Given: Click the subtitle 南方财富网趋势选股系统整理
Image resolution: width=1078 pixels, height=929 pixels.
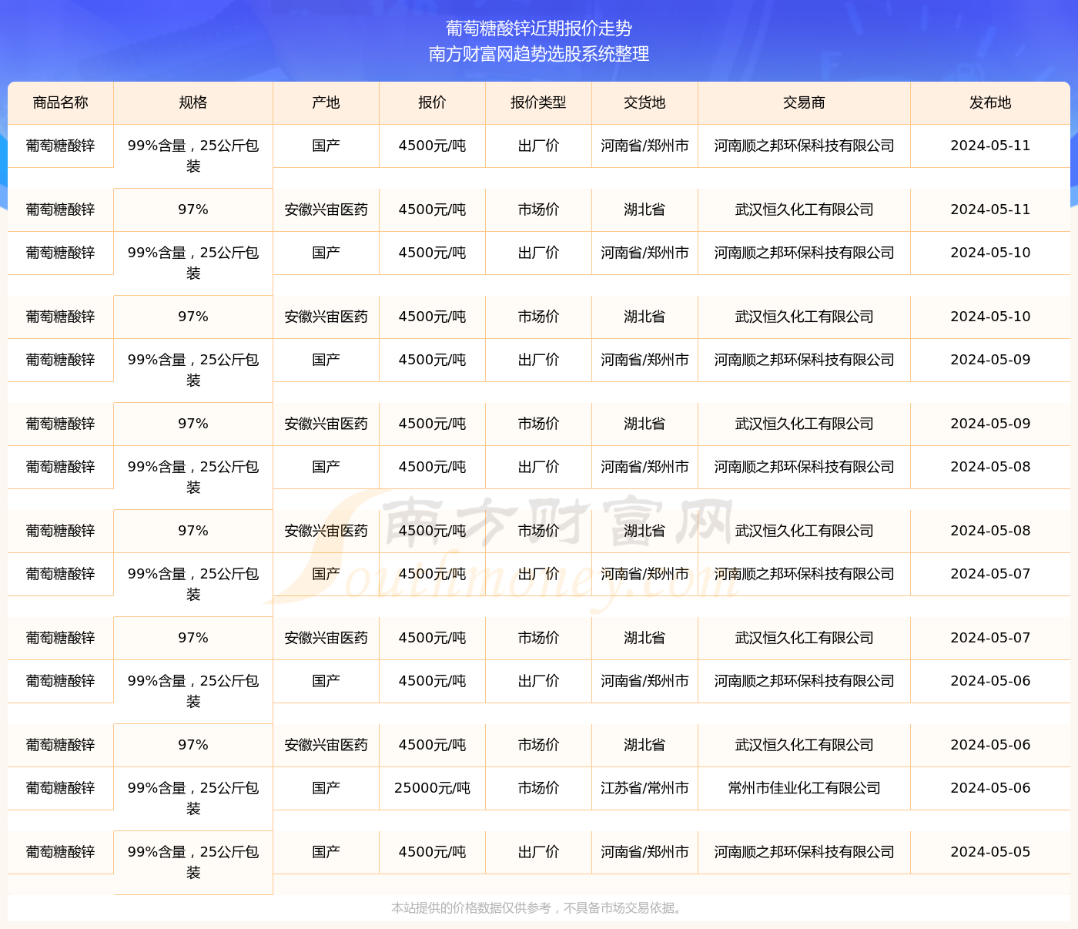Looking at the screenshot, I should (x=539, y=54).
